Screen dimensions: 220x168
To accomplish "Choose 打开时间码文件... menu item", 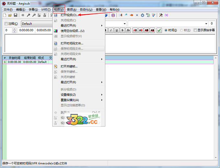I will coord(79,44).
